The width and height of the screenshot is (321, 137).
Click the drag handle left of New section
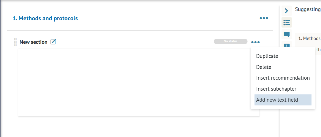click(15, 42)
